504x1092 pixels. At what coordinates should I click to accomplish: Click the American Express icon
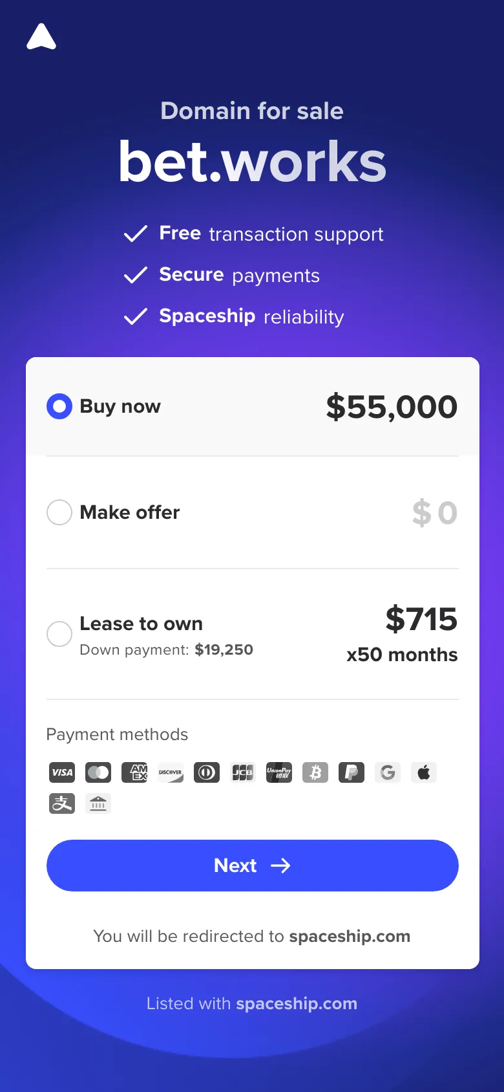pos(134,772)
